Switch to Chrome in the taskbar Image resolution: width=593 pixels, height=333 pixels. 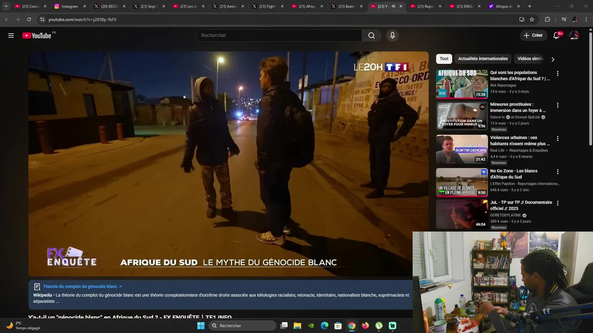pos(352,326)
